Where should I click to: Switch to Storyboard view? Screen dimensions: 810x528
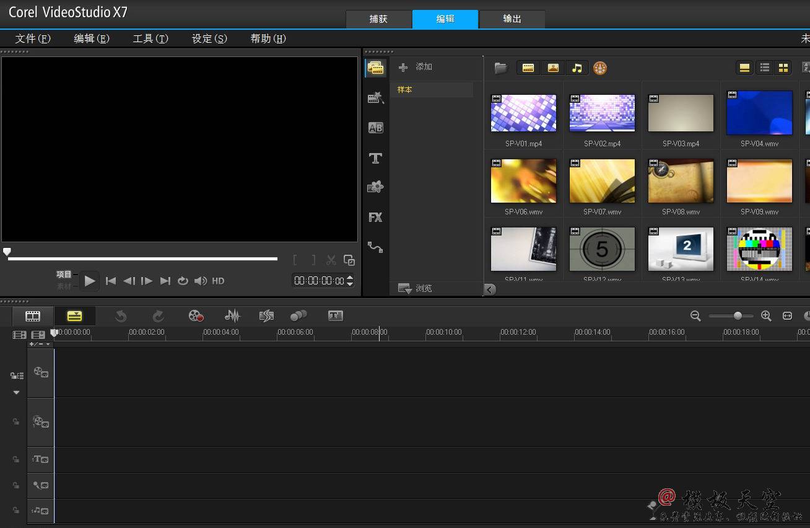pos(33,316)
